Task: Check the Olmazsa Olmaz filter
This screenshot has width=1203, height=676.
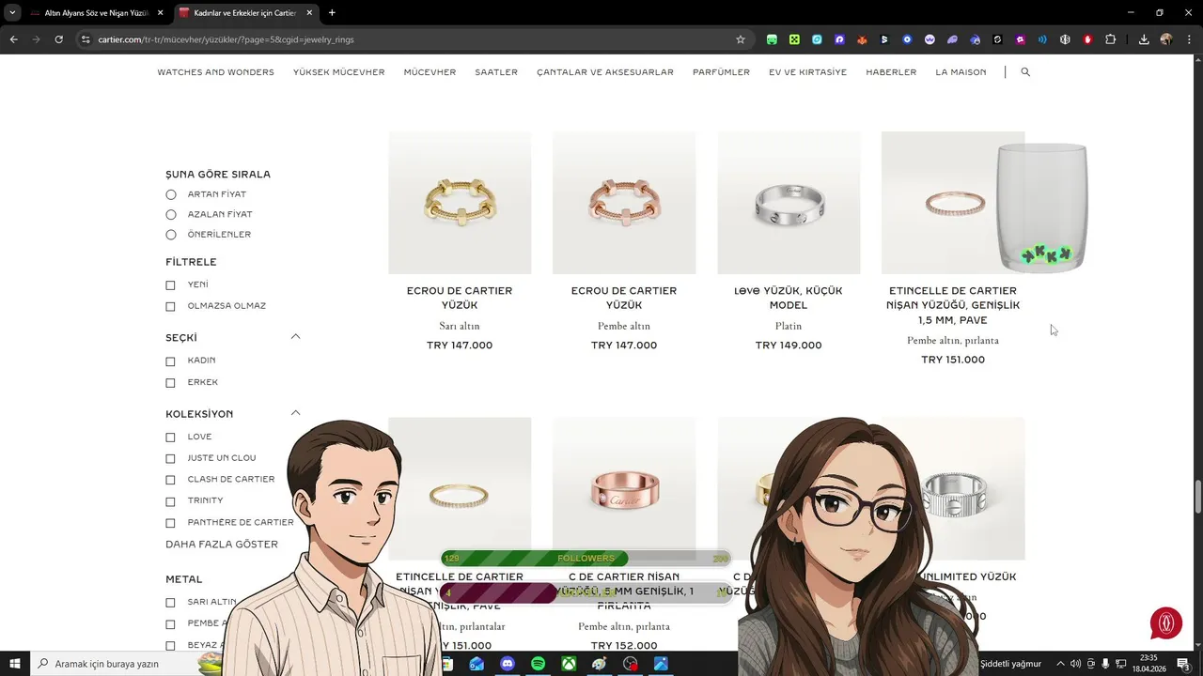Action: pos(170,306)
